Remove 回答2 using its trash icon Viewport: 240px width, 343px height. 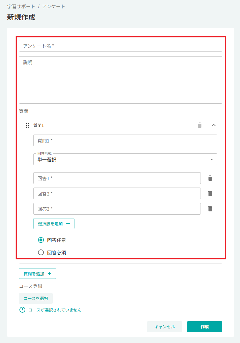click(x=210, y=193)
